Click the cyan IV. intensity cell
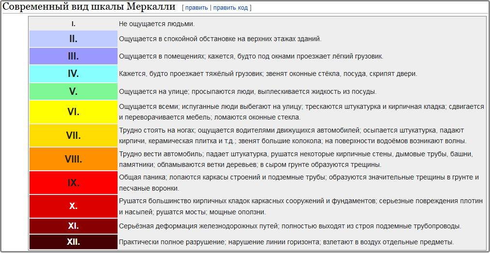This screenshot has width=490, height=253. (74, 74)
